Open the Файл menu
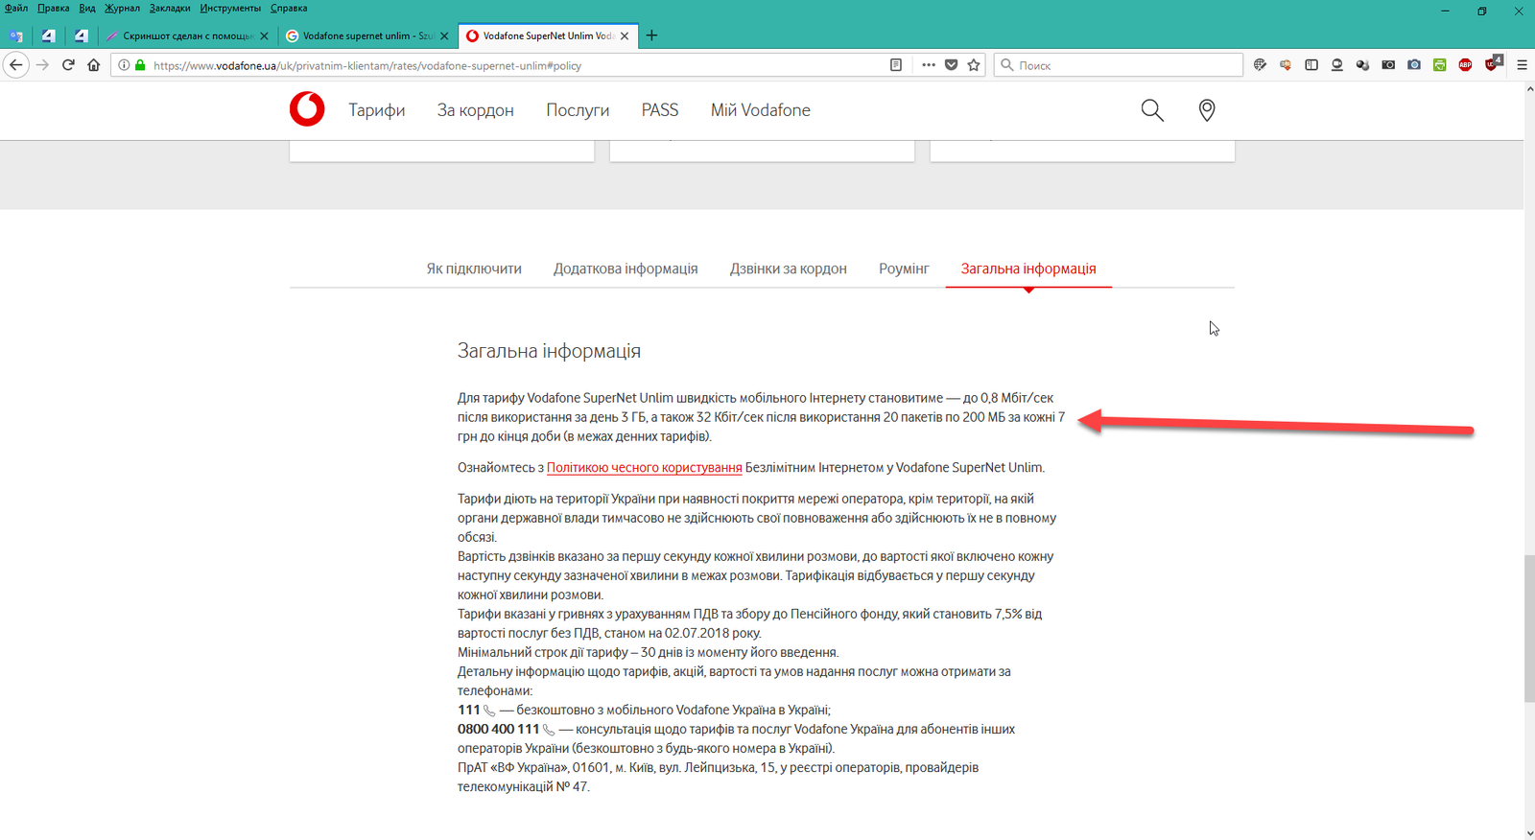Viewport: 1535px width, 840px height. coord(16,8)
